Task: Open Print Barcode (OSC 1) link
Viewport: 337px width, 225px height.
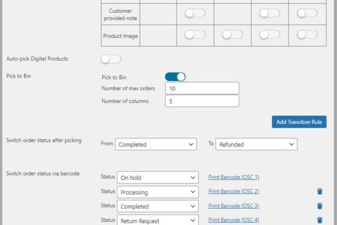Action: point(233,177)
